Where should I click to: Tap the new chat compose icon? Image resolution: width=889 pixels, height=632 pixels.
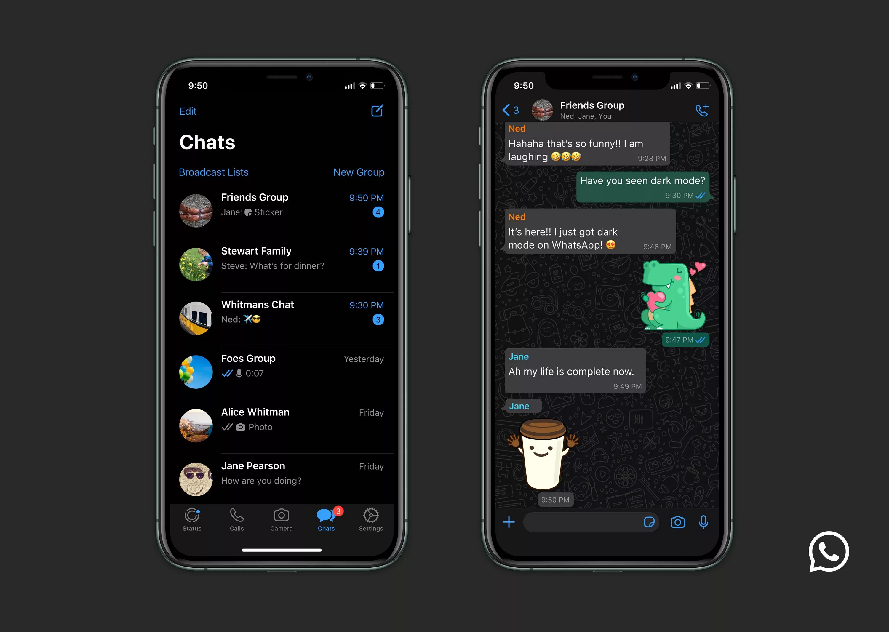[x=379, y=111]
